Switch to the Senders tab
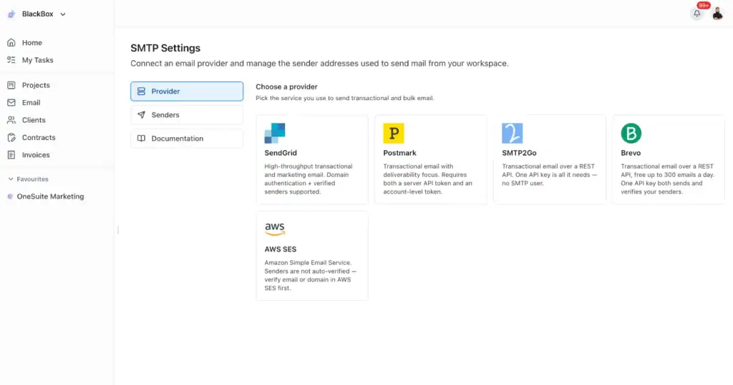The height and width of the screenshot is (385, 733). pyautogui.click(x=187, y=115)
